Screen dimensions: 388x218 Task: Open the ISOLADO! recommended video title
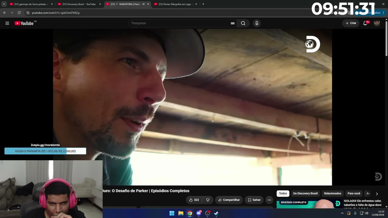coord(363,203)
